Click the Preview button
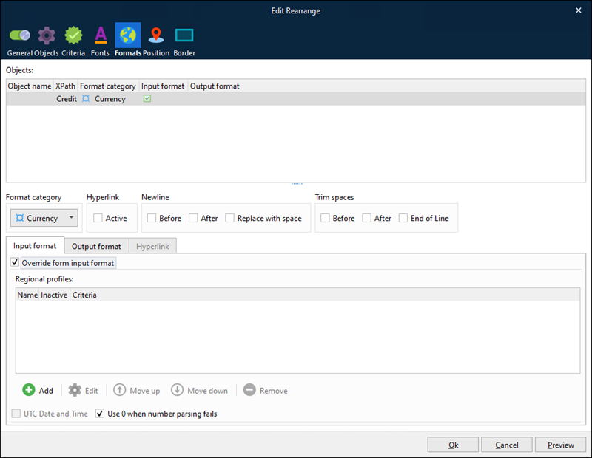The height and width of the screenshot is (458, 592). pos(561,445)
